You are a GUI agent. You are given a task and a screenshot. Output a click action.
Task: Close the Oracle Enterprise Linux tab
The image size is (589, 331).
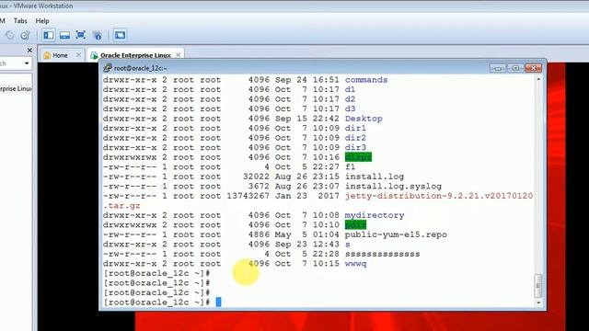(x=178, y=55)
